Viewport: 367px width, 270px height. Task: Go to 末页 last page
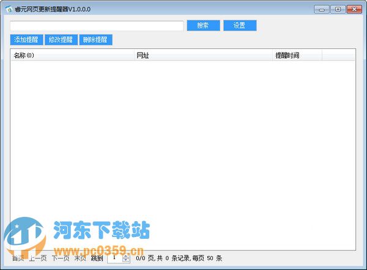80,258
